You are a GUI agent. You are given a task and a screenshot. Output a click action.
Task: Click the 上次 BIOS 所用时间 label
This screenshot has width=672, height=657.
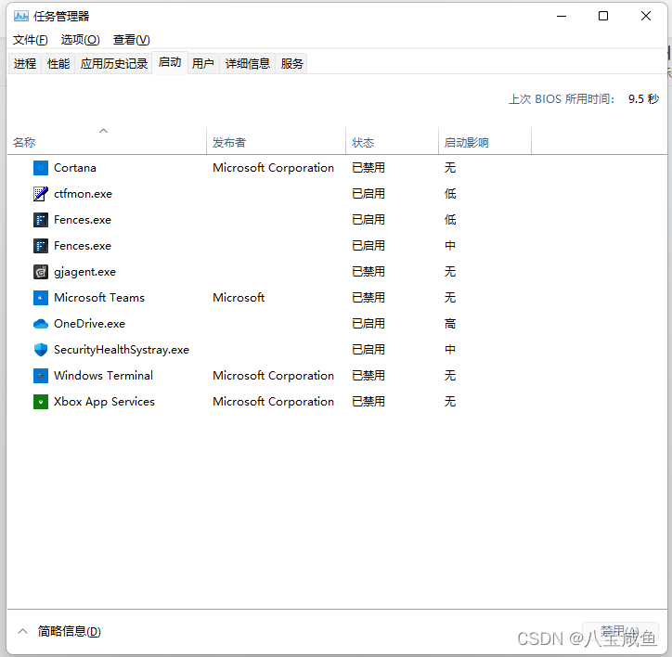[562, 99]
